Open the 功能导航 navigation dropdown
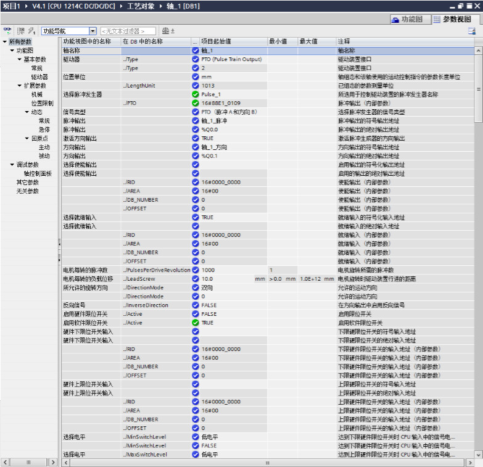 (x=93, y=31)
